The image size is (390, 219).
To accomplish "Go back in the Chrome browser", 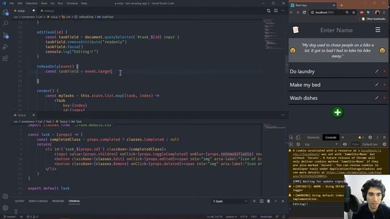I will [x=291, y=12].
